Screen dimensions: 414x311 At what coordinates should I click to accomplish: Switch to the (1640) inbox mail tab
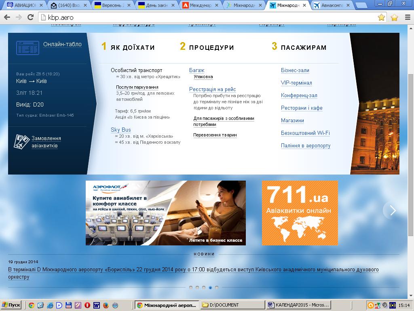click(67, 5)
